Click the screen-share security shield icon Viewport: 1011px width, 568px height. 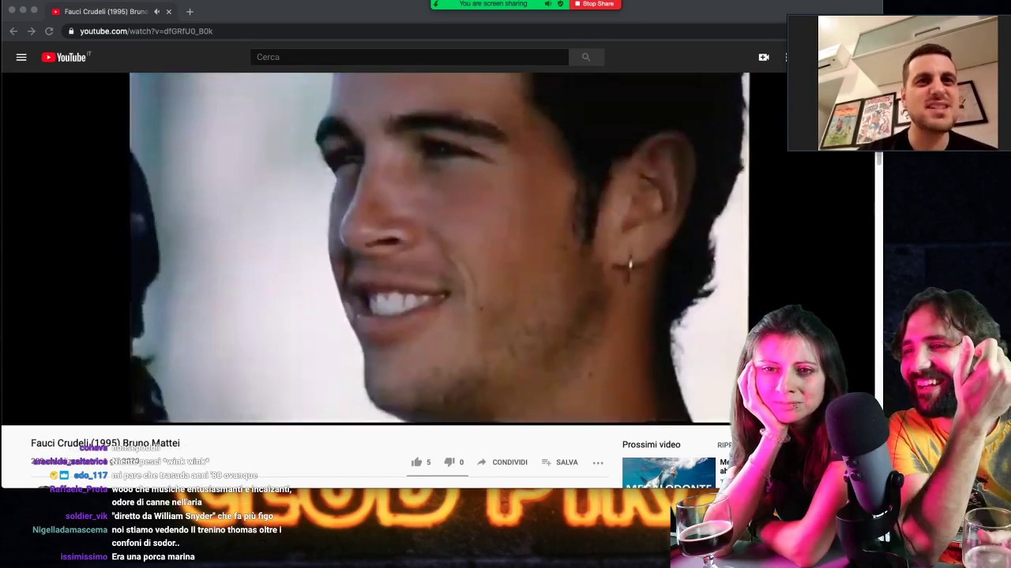click(x=561, y=4)
